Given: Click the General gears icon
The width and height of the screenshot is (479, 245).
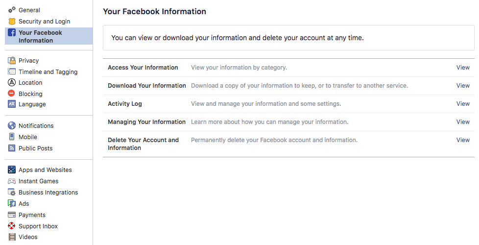Looking at the screenshot, I should pos(12,10).
